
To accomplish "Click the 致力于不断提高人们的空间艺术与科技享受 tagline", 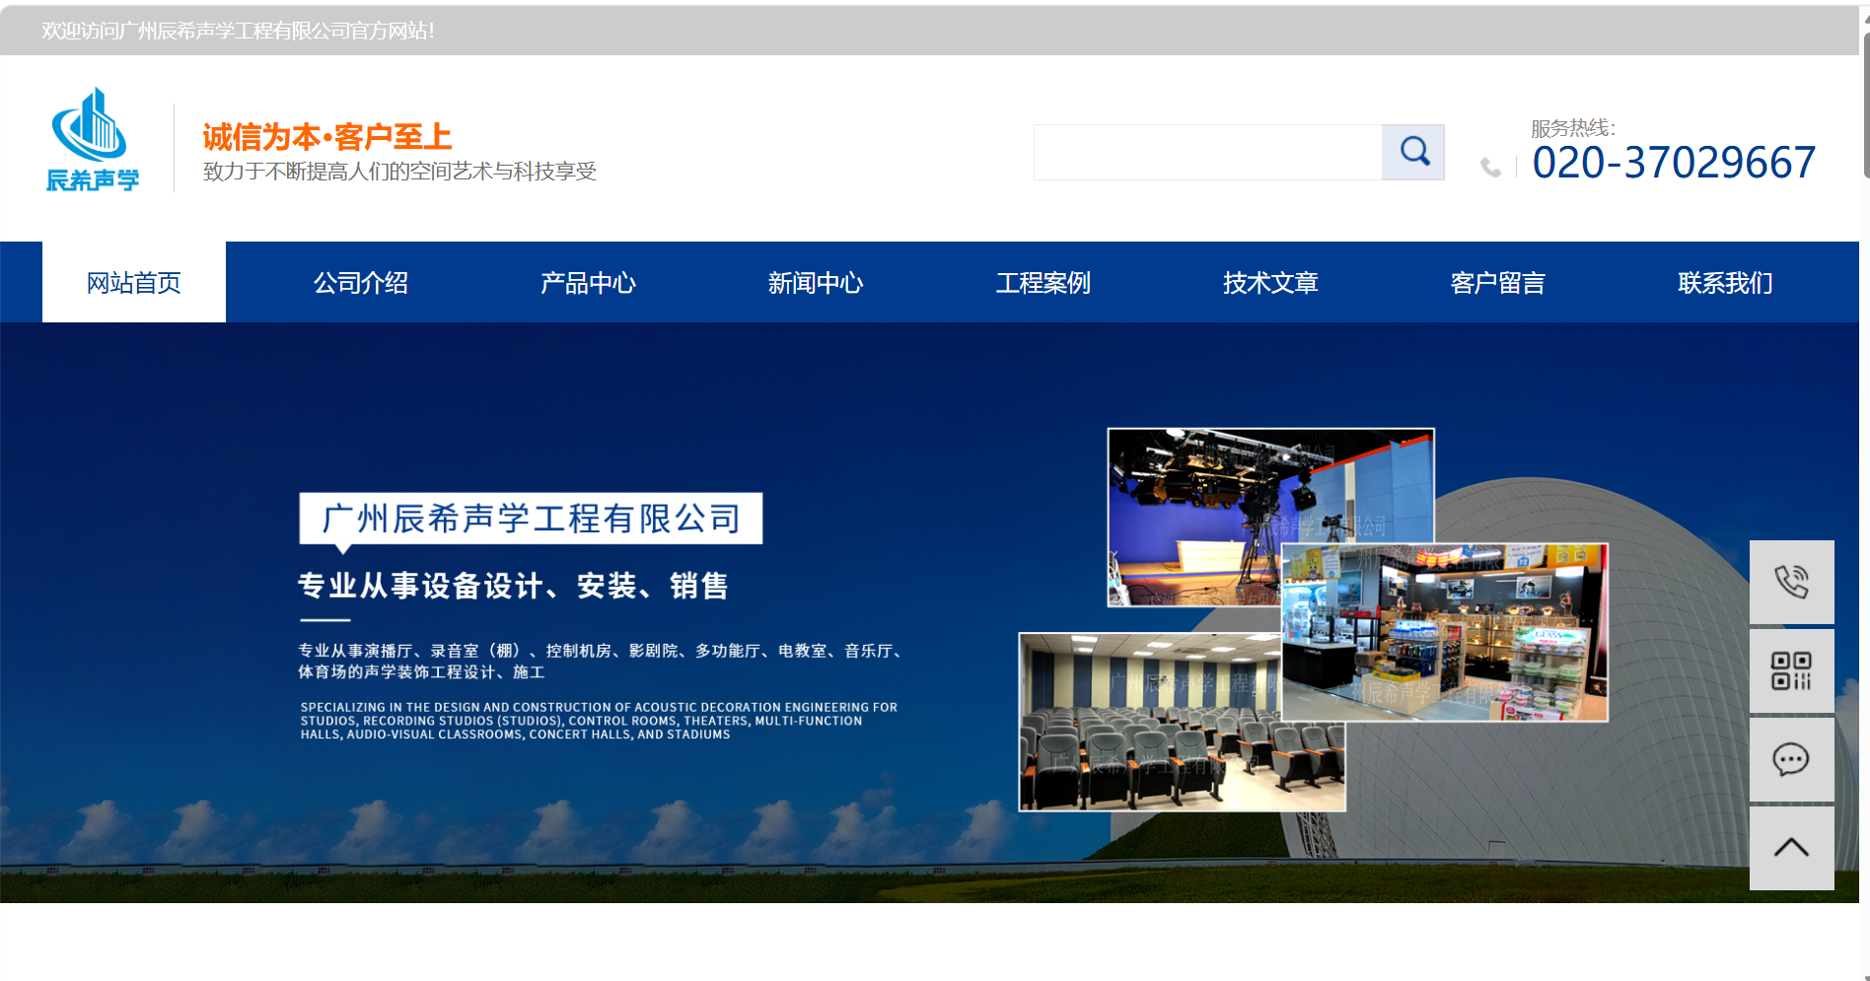I will 399,172.
